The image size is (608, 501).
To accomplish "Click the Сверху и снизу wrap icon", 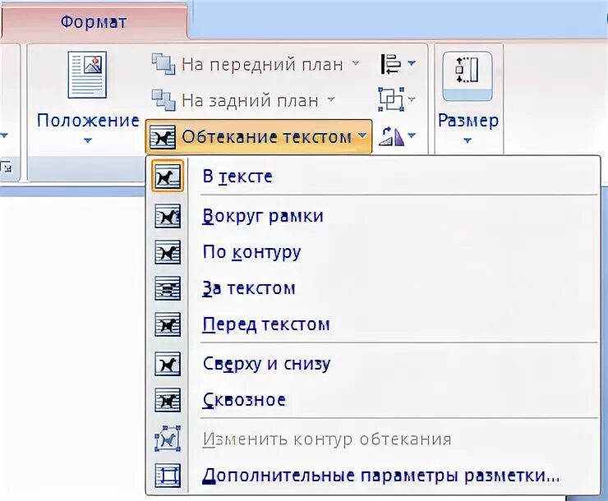I will click(x=168, y=364).
